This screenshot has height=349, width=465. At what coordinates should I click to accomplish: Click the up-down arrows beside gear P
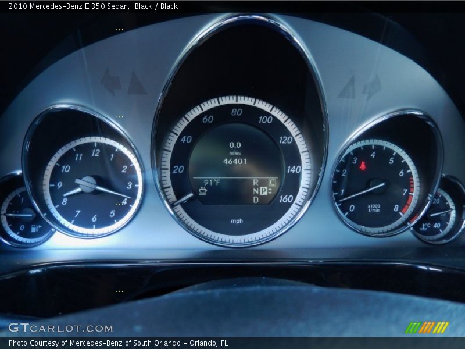pos(270,191)
